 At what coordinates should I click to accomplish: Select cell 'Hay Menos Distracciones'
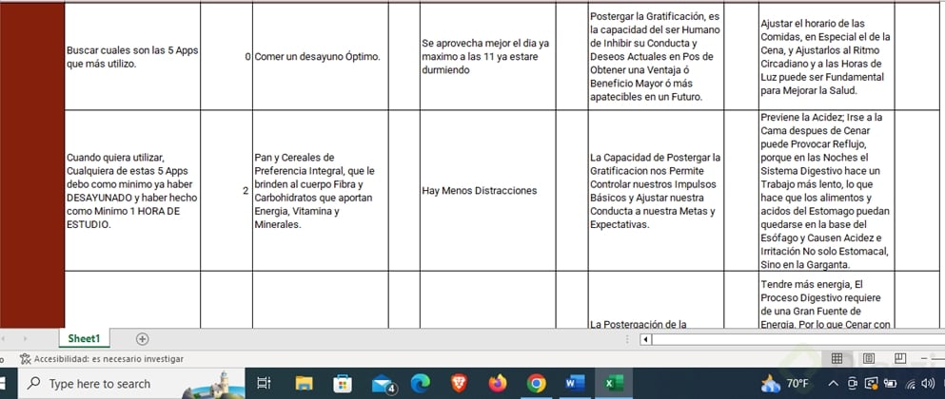coord(487,190)
